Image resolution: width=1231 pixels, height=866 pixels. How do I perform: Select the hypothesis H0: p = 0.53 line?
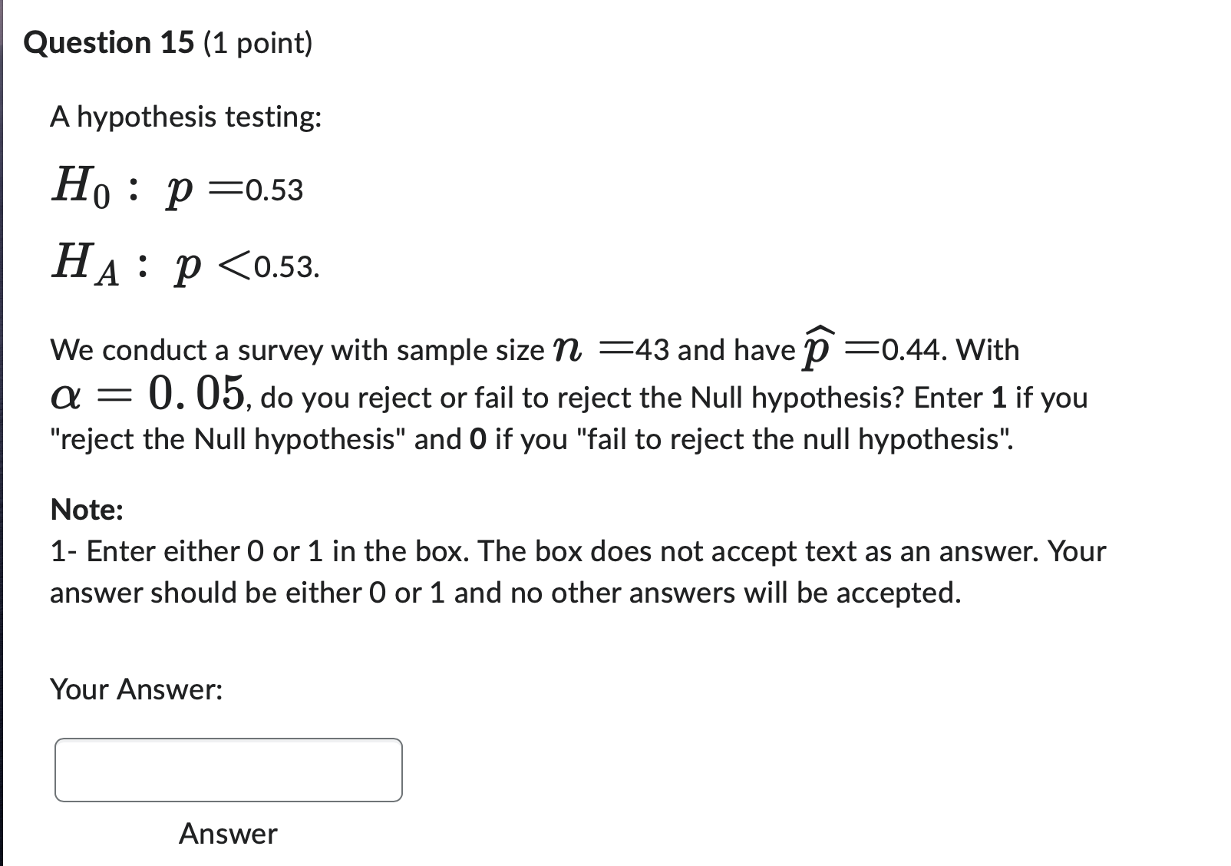177,189
